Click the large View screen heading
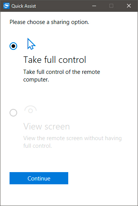The height and width of the screenshot is (206, 138). [x=47, y=126]
